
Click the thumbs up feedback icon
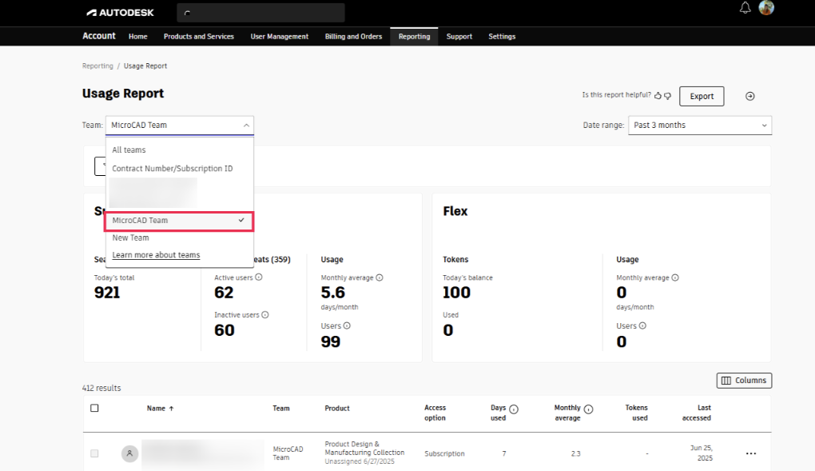coord(658,96)
